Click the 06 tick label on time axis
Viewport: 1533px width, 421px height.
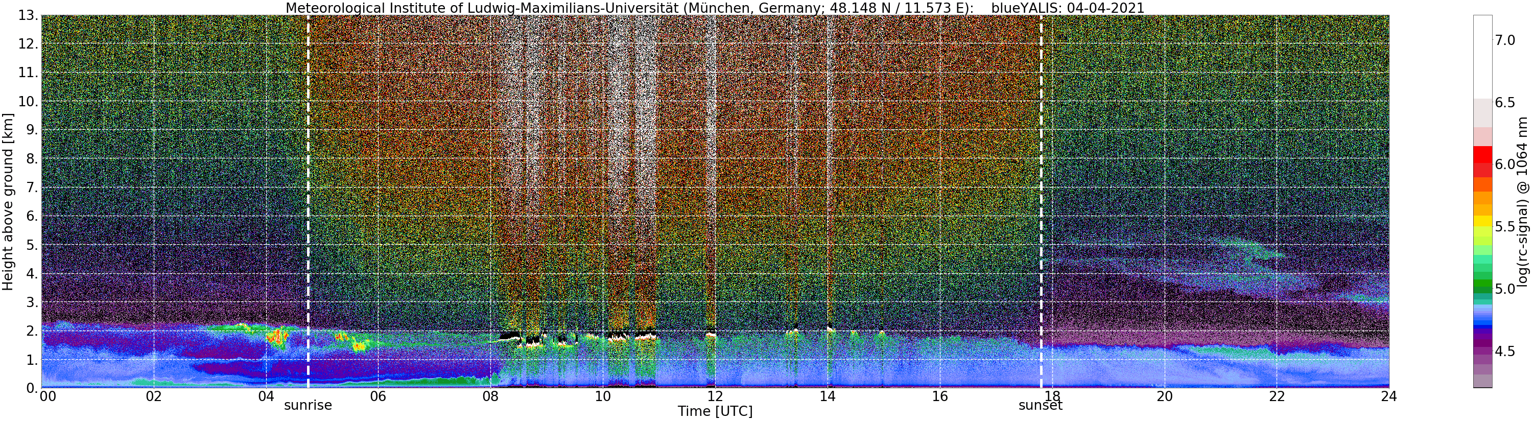point(378,396)
